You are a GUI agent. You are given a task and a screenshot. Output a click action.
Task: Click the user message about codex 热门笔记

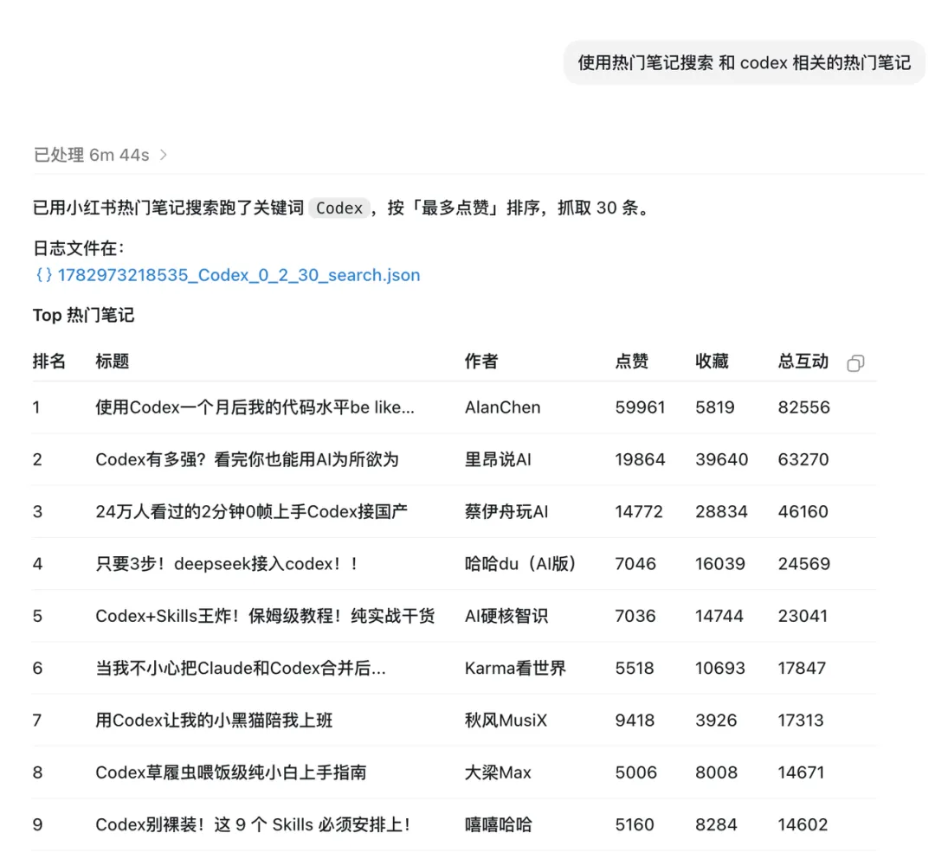(x=745, y=62)
